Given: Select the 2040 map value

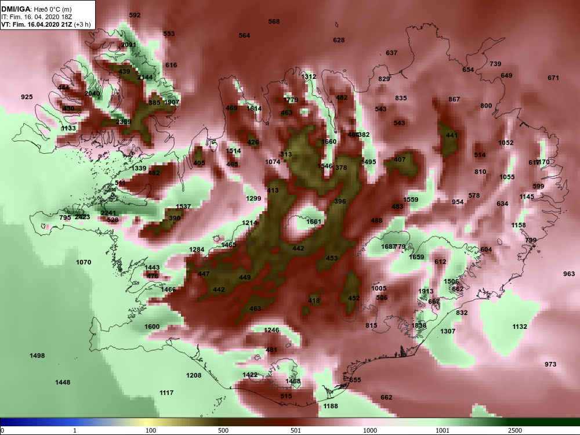Looking at the screenshot, I should click(x=92, y=93).
